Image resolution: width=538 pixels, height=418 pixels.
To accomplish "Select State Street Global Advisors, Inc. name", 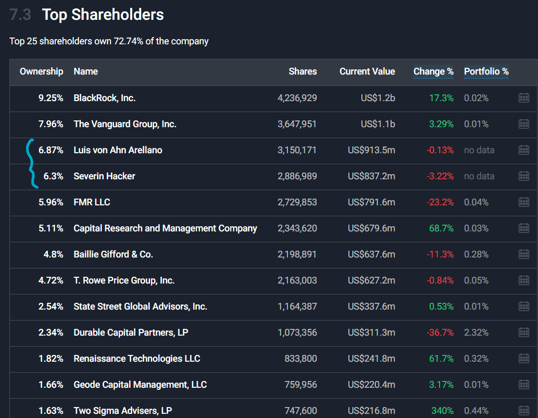I will click(x=140, y=306).
